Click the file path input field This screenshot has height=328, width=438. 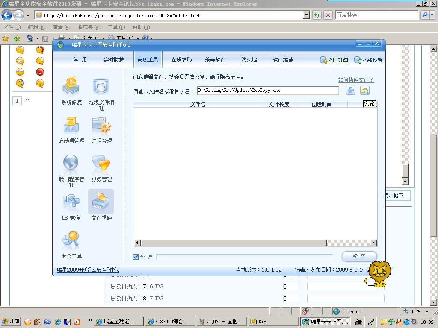[268, 91]
